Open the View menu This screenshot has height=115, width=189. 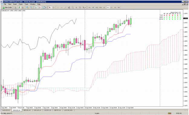coord(9,4)
